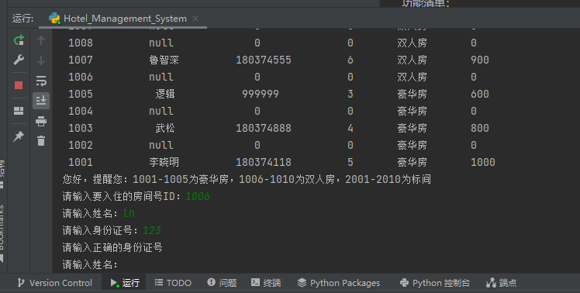Close the Hotel_Management_System run tab
This screenshot has height=293, width=580.
click(x=195, y=19)
